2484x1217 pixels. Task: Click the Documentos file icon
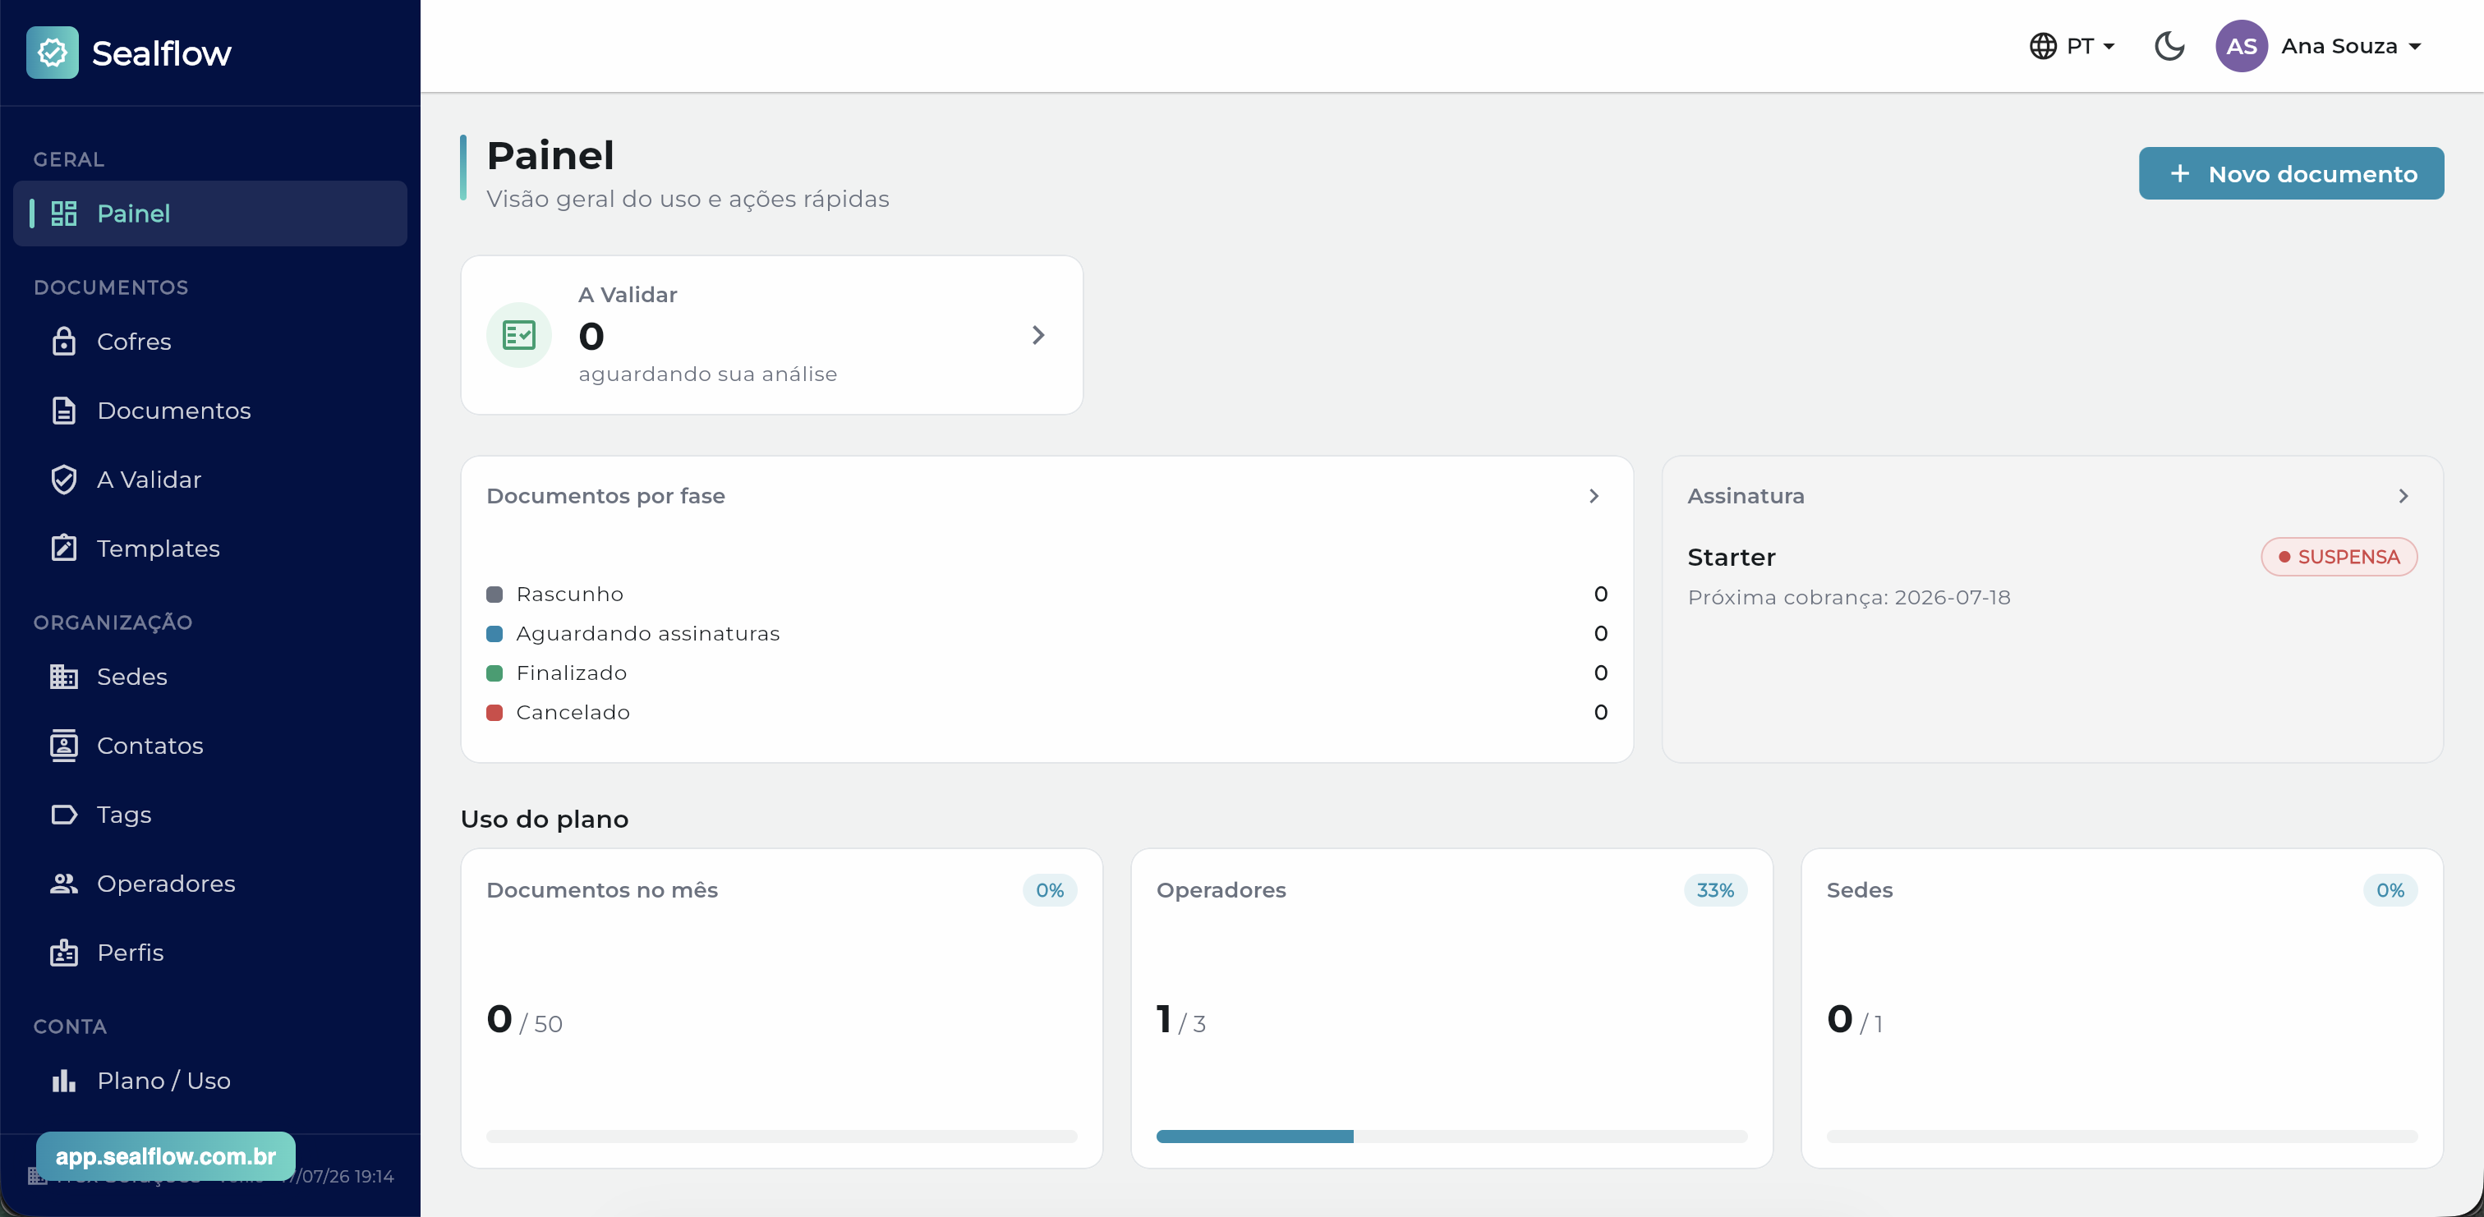click(63, 411)
